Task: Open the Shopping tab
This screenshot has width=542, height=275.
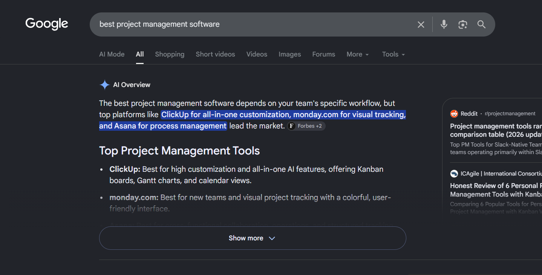Action: click(170, 54)
